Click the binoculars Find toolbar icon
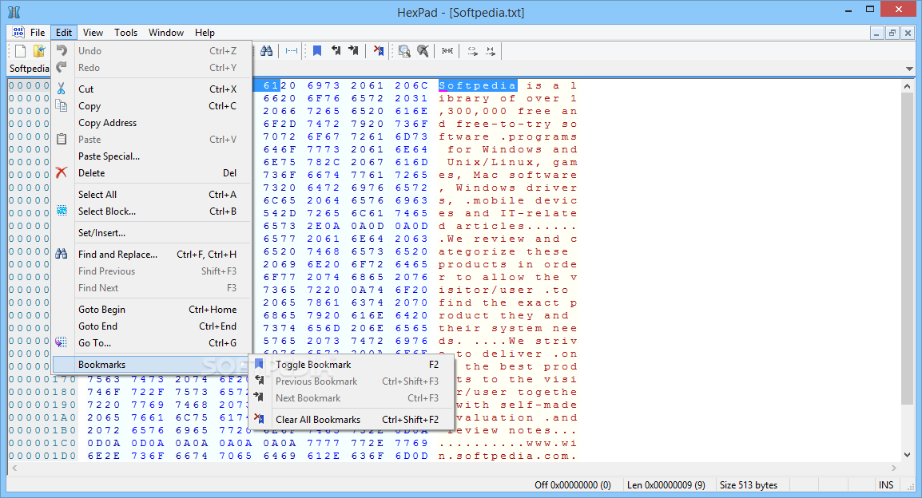 (267, 51)
